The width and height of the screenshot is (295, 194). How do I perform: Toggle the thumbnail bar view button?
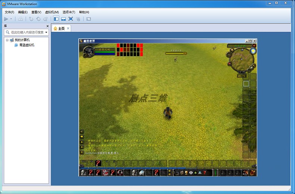point(63,19)
